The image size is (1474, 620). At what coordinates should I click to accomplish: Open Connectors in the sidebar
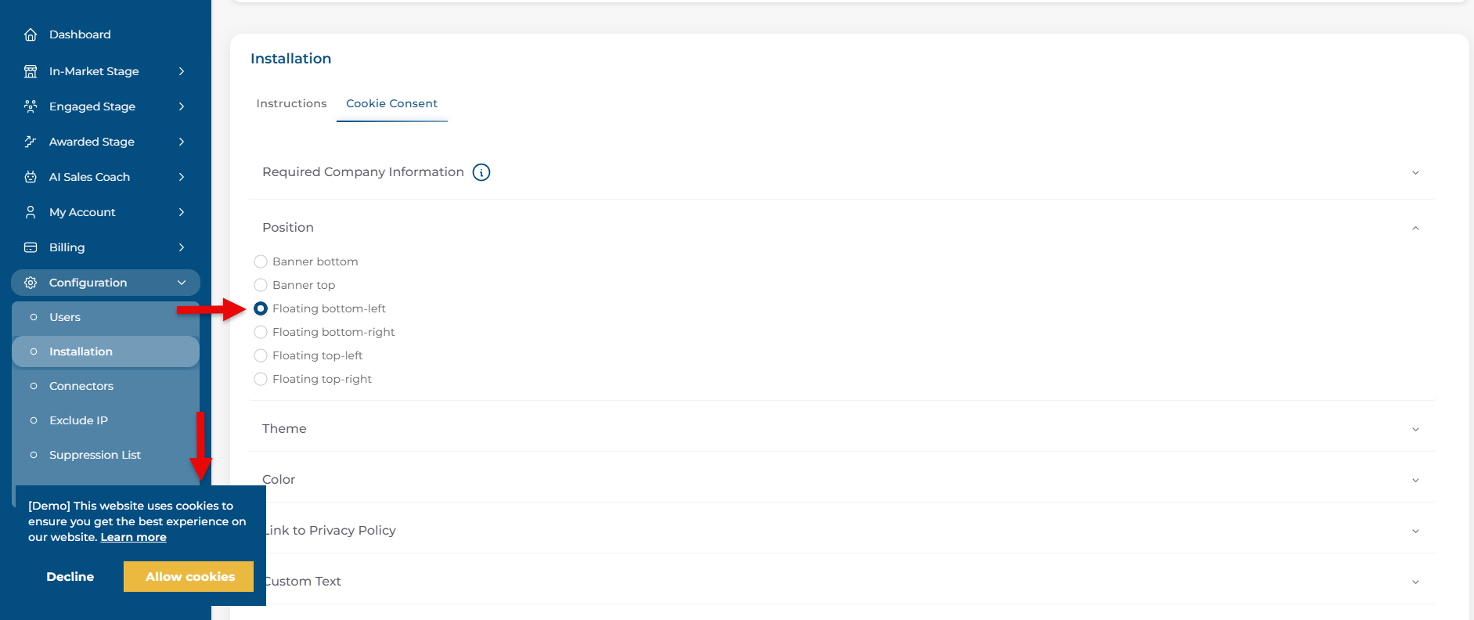coord(81,386)
